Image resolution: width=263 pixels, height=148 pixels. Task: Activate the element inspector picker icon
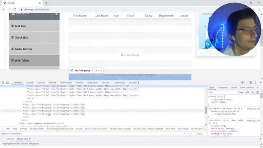[3, 83]
